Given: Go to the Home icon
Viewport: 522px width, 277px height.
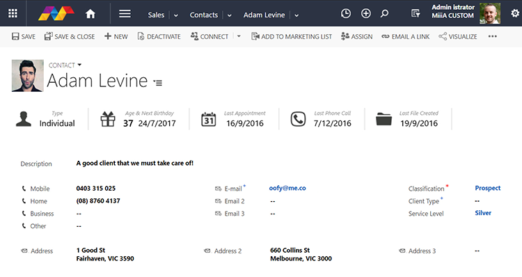Looking at the screenshot, I should tap(90, 14).
